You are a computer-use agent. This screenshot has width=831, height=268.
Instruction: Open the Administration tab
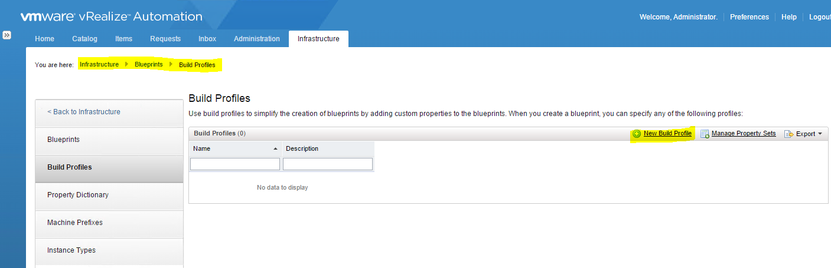(x=257, y=39)
